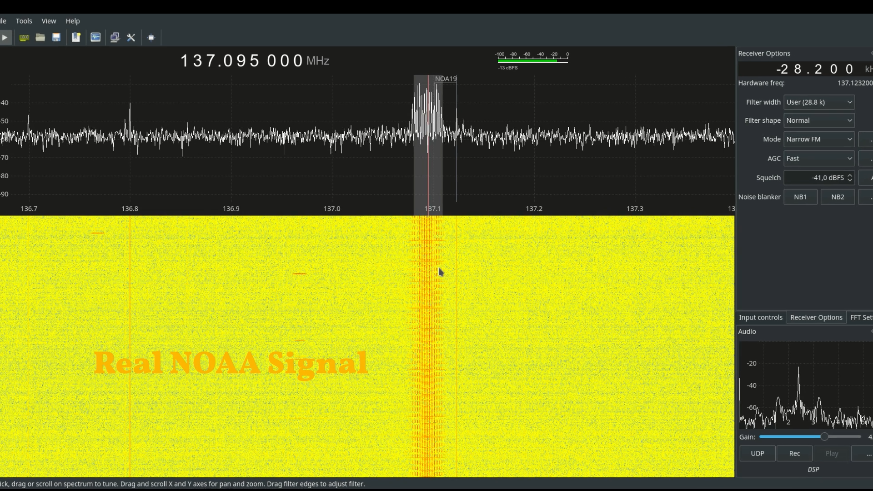
Task: Click the Start DSP play button
Action: click(5, 38)
